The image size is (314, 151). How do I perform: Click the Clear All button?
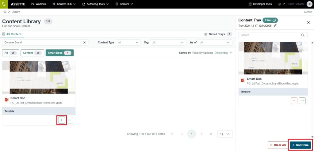(x=277, y=145)
